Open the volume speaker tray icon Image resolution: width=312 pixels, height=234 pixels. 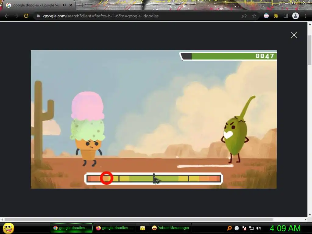[258, 228]
